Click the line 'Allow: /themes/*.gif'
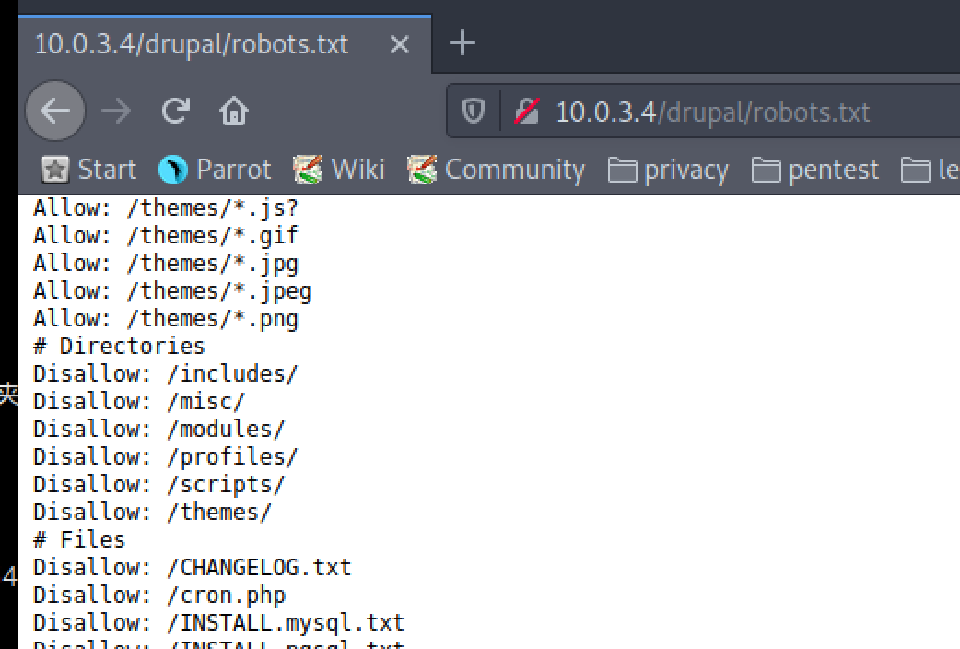960x649 pixels. pos(165,235)
